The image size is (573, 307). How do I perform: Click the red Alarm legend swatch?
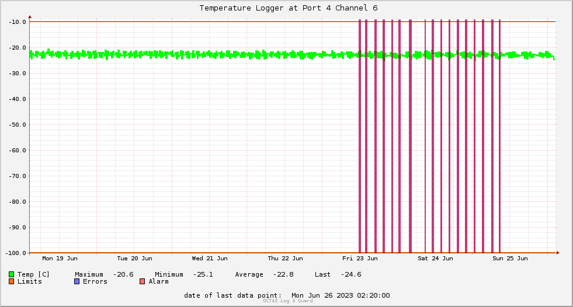142,281
